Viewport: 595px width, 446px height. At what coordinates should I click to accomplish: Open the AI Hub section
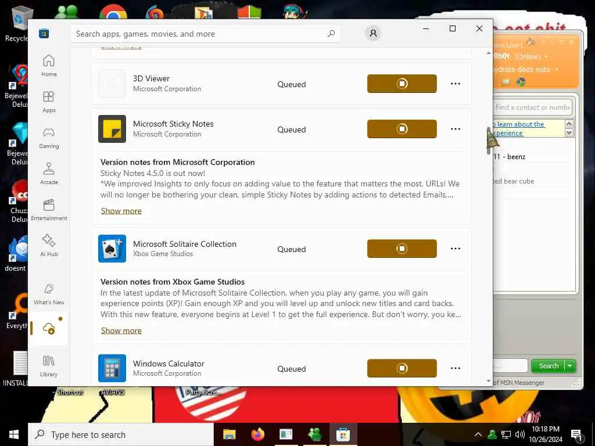49,246
